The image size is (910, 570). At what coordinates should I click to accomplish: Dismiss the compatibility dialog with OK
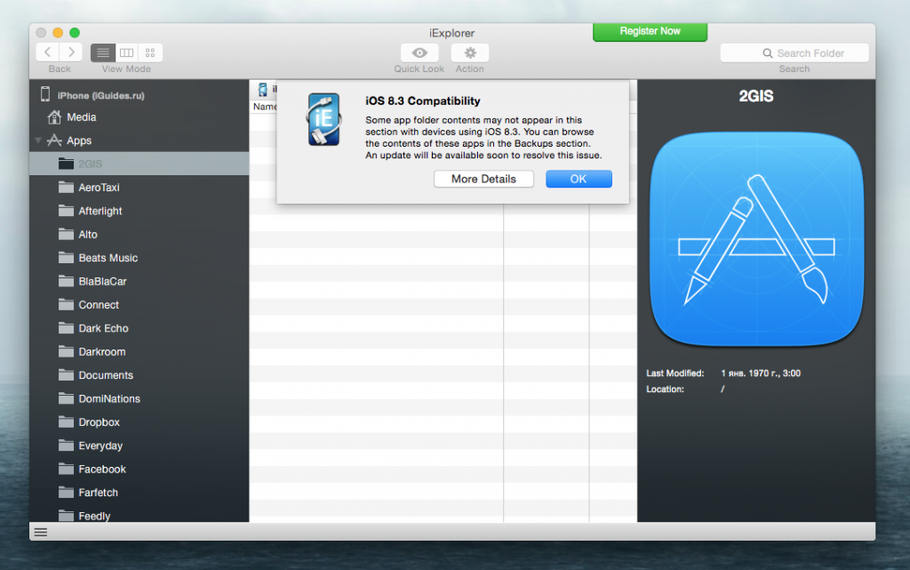pyautogui.click(x=579, y=179)
